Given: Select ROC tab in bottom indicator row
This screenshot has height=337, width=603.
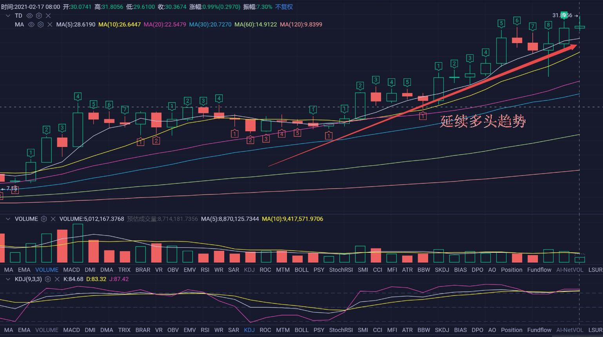Looking at the screenshot, I should pyautogui.click(x=265, y=330).
